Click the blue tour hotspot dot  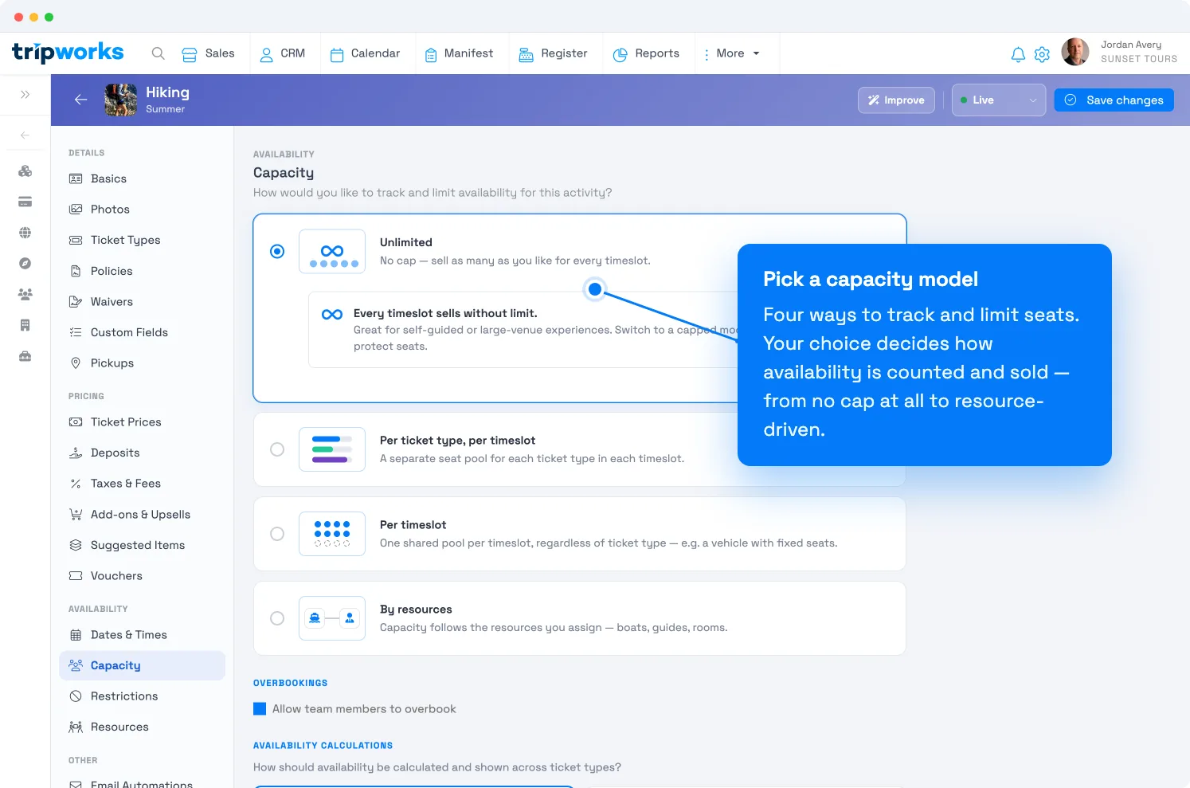pyautogui.click(x=594, y=289)
